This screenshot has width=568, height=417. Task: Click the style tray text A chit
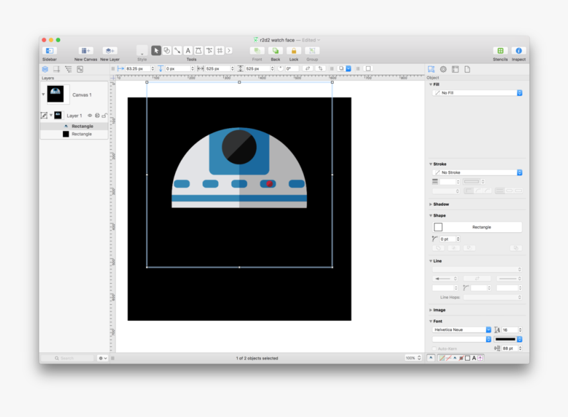click(x=474, y=358)
